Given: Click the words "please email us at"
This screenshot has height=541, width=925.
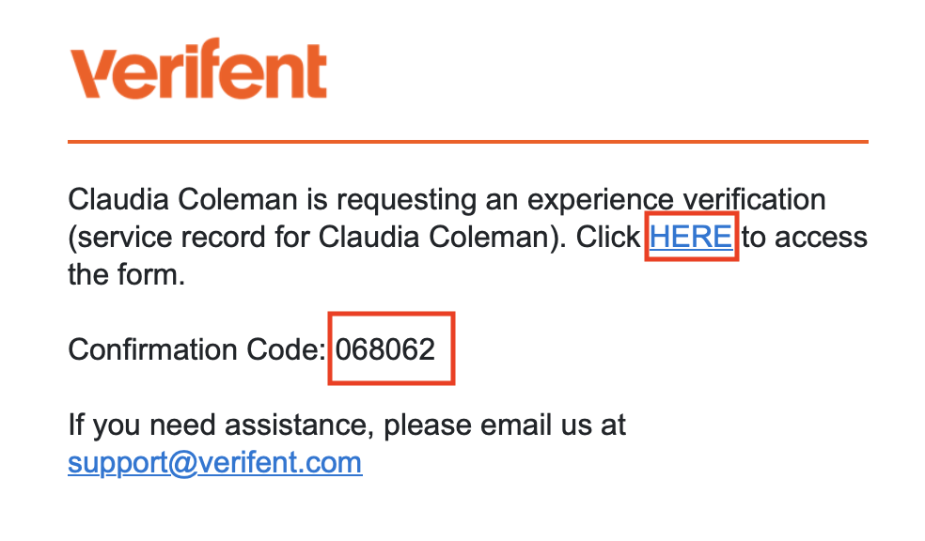Looking at the screenshot, I should click(505, 425).
